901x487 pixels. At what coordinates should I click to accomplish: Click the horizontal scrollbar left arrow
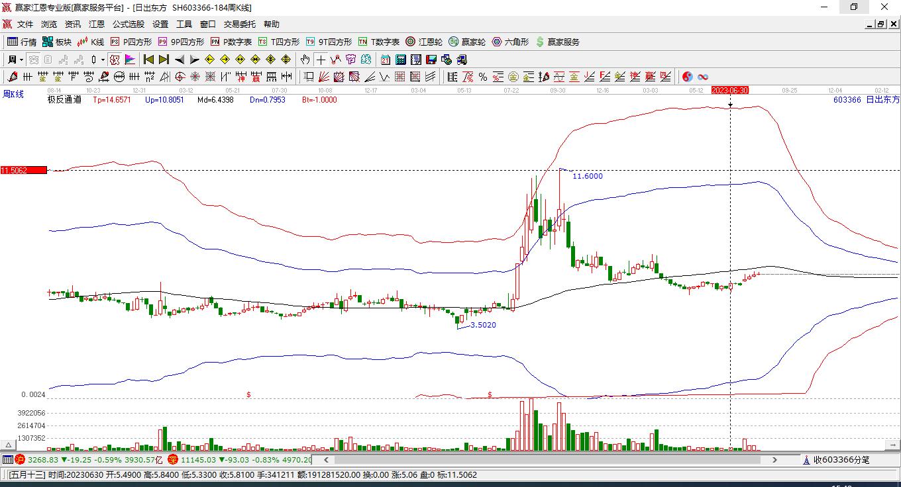326,459
